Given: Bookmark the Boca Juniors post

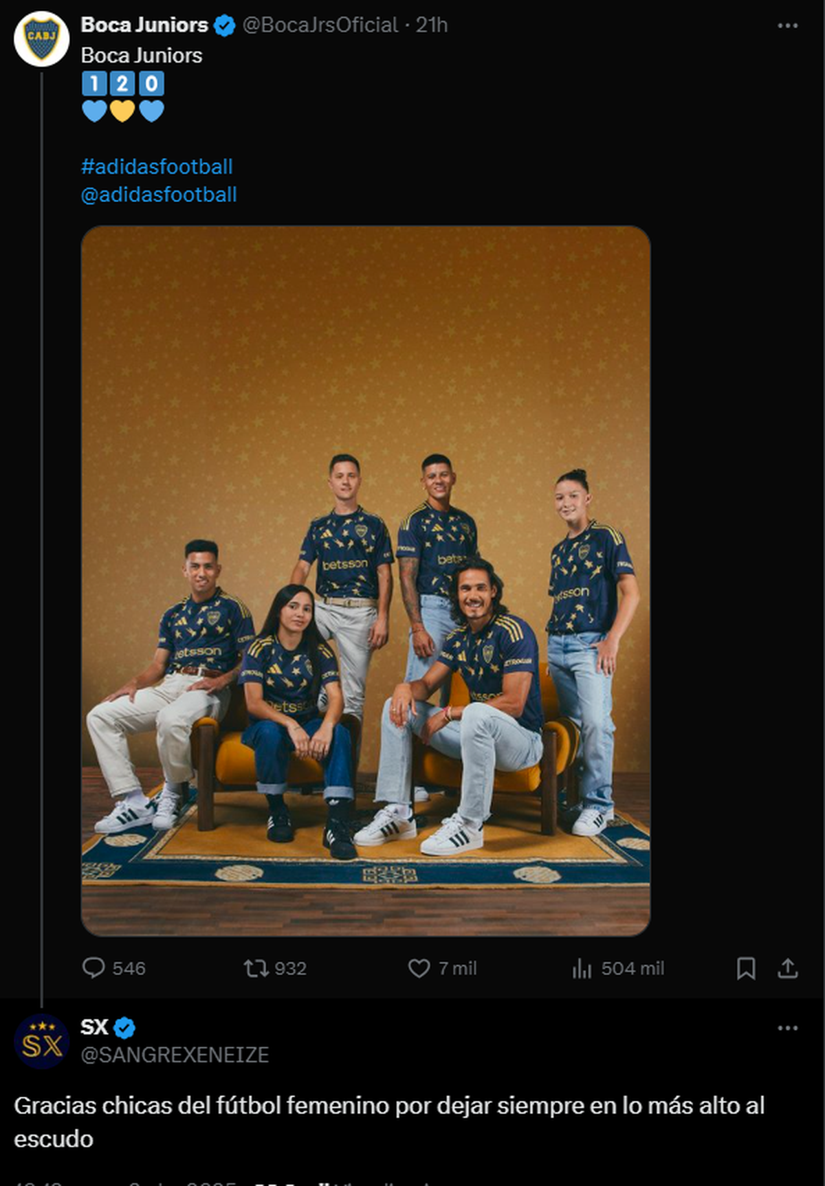Looking at the screenshot, I should pos(746,968).
